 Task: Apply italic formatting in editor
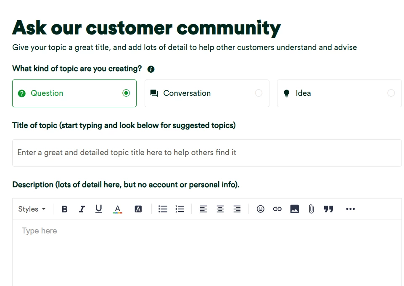(x=82, y=209)
